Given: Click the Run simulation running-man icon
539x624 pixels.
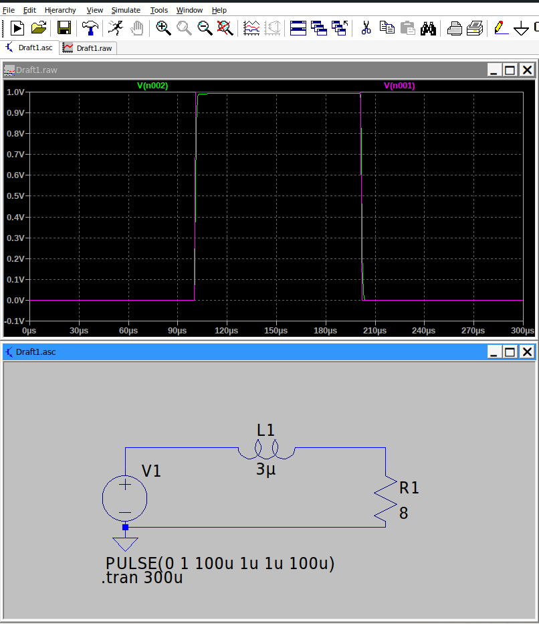Looking at the screenshot, I should click(115, 27).
